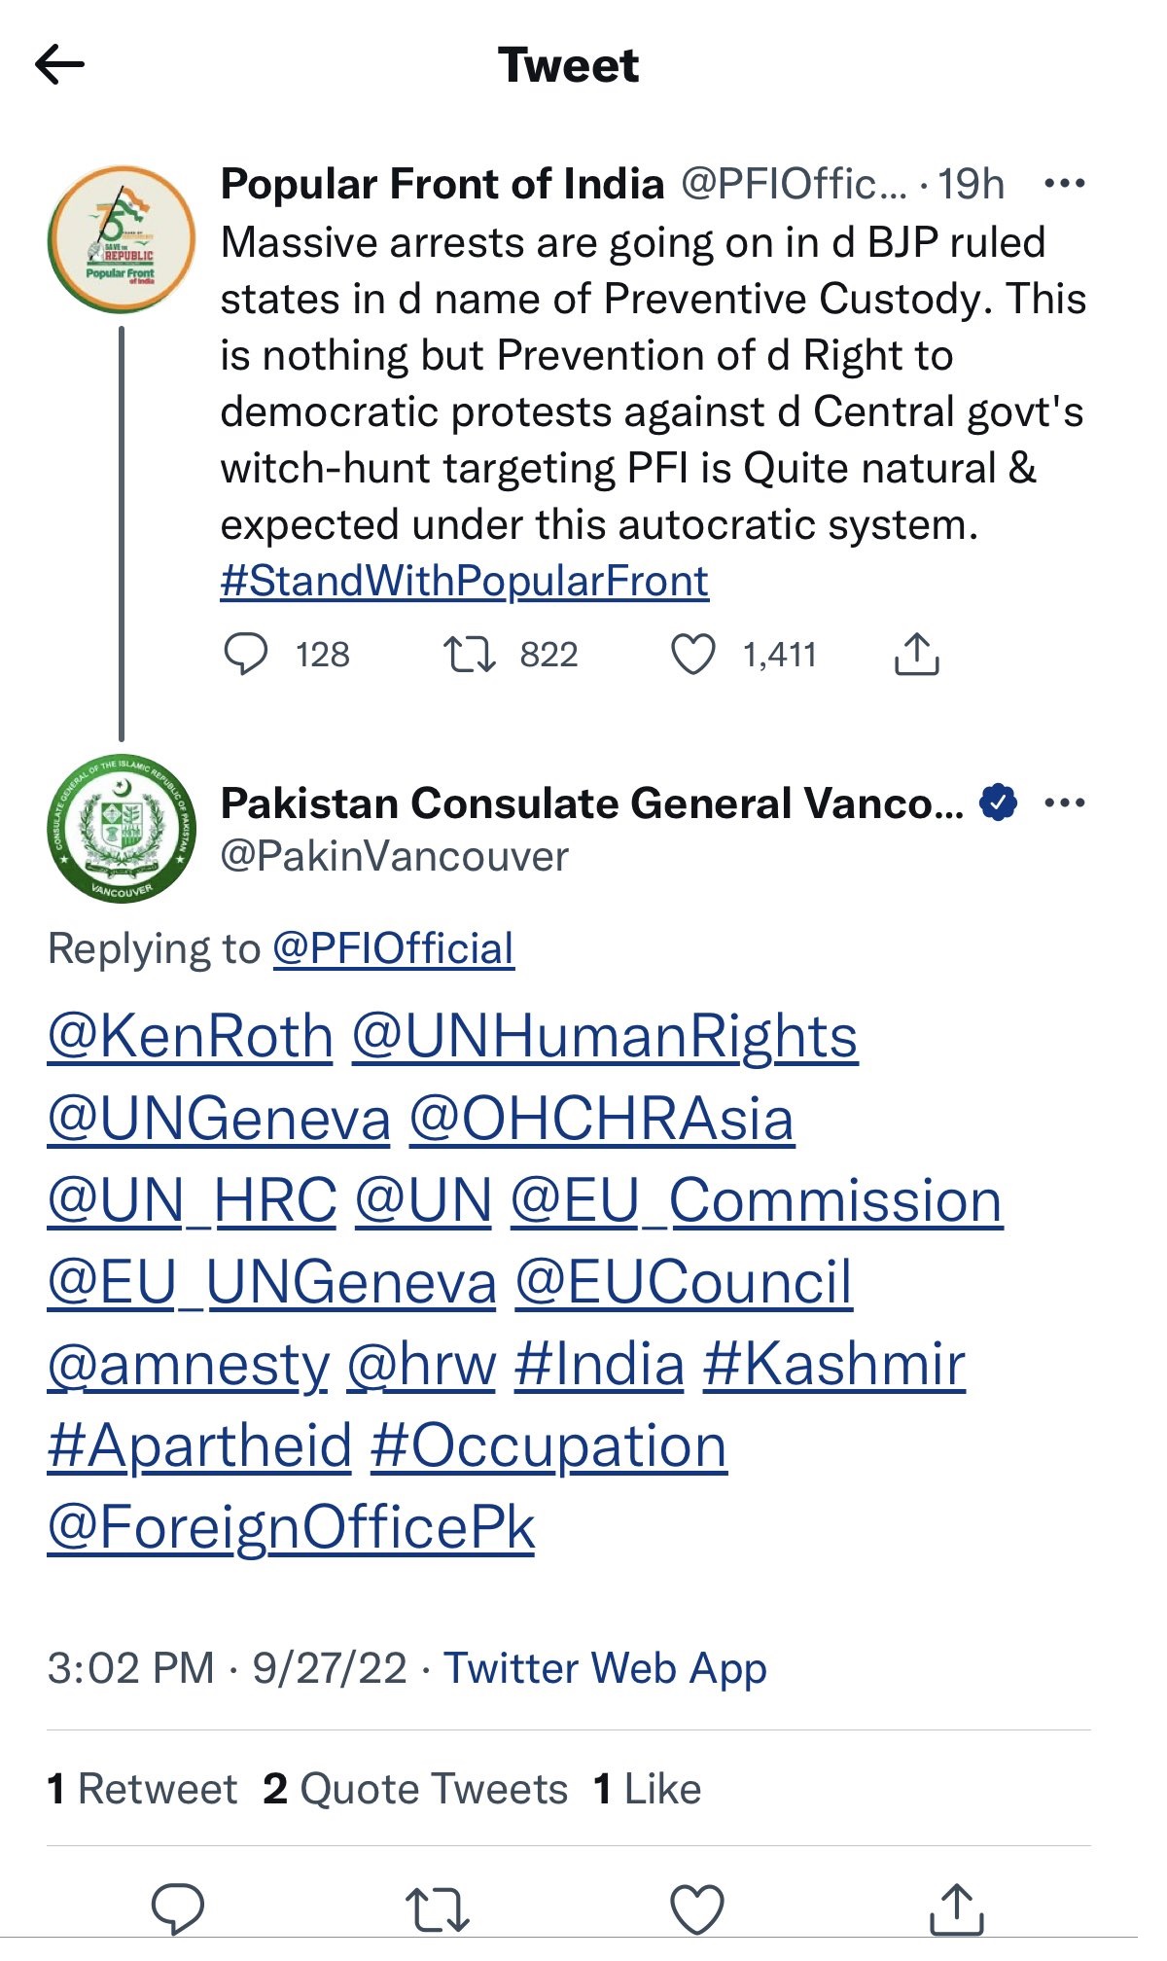Open the #Kashmir hashtag
The image size is (1167, 1961).
[834, 1364]
